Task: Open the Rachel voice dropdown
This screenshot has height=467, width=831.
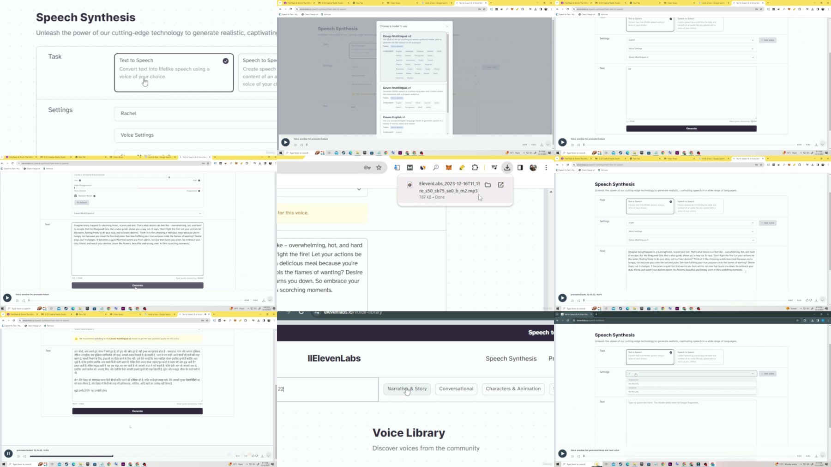Action: [x=196, y=113]
